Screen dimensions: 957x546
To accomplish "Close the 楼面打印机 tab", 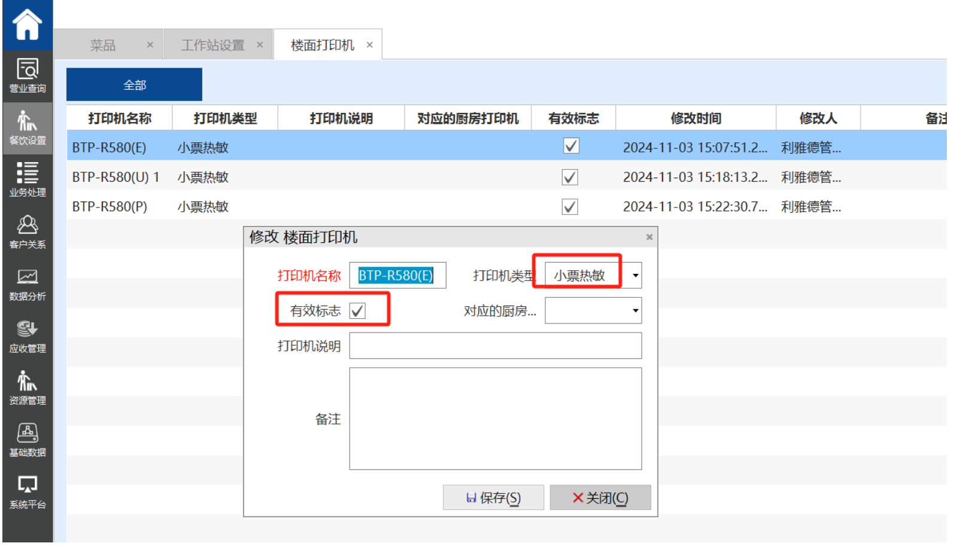I will [370, 45].
